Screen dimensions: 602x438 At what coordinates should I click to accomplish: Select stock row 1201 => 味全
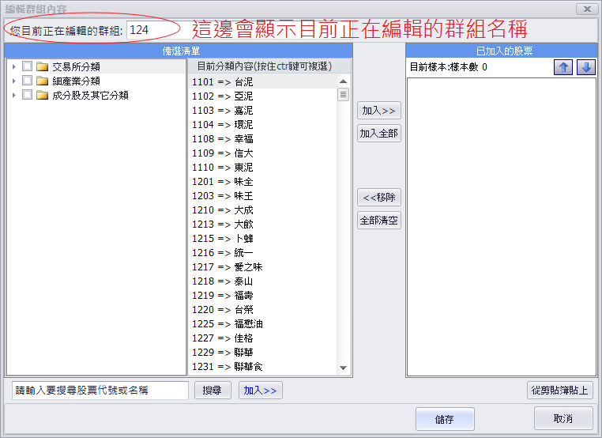[263, 181]
